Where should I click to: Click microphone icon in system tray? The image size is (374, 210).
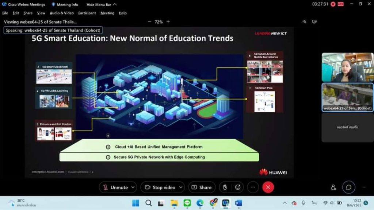(304, 203)
